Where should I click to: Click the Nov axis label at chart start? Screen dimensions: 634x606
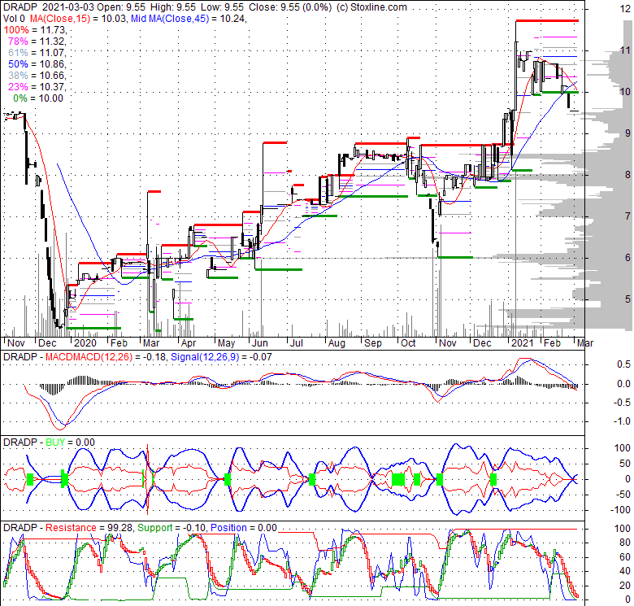(x=16, y=343)
